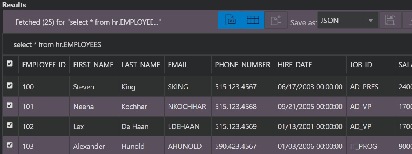Select the email cell 'NKOCHHAR'
Image resolution: width=412 pixels, height=154 pixels.
[x=188, y=107]
